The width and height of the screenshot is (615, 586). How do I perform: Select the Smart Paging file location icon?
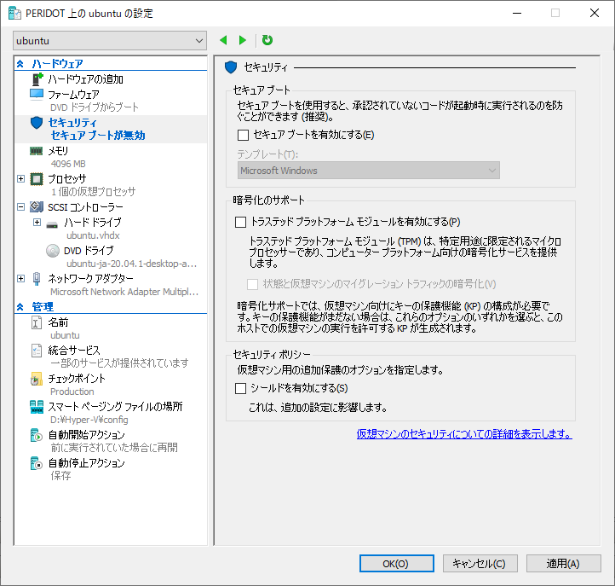click(x=37, y=407)
